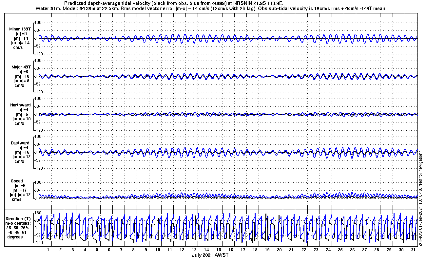Click "|o| =6" in the Major panel

22,72
